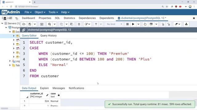Open the Object menu
Screen dimensions: 197x110
point(40,12)
